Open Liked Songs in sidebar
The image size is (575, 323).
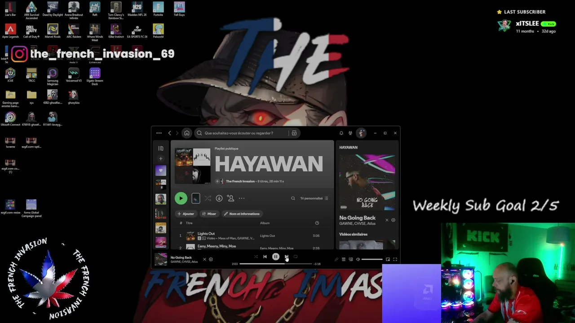[x=161, y=170]
